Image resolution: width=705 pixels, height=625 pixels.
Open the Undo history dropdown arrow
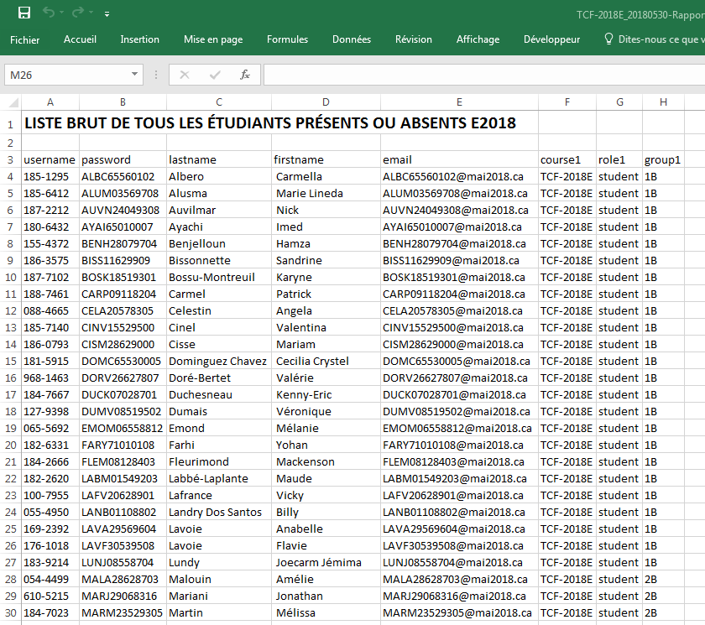coord(62,14)
